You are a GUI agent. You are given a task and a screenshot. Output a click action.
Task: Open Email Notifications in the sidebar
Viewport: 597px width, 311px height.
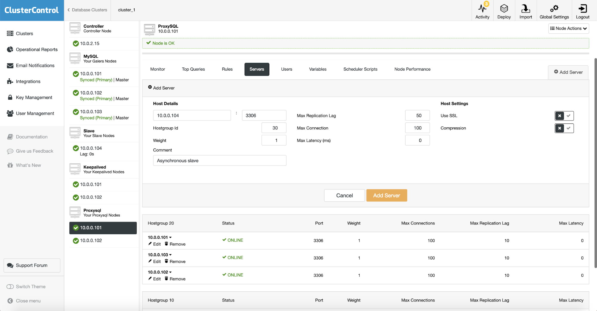tap(31, 66)
